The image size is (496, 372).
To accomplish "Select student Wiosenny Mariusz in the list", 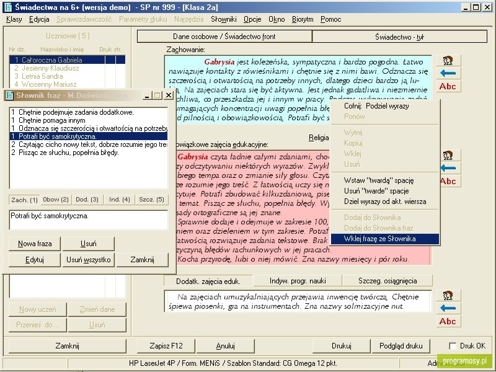I will [67, 84].
